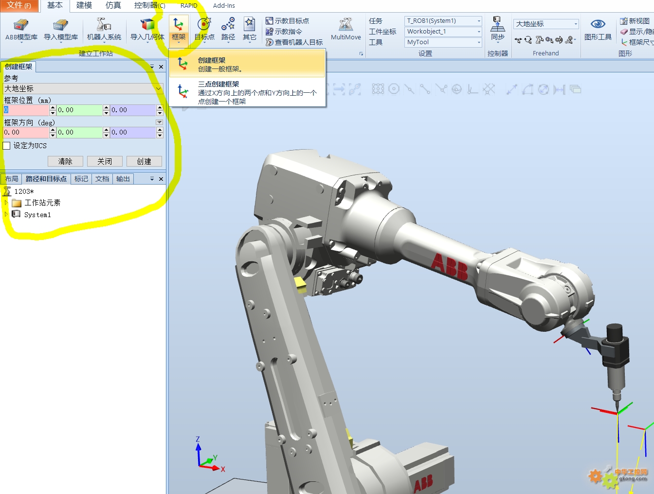Open the File (文件) menu

(19, 5)
